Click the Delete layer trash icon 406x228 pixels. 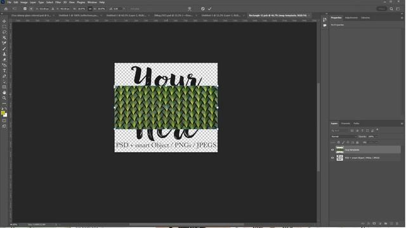(x=397, y=224)
